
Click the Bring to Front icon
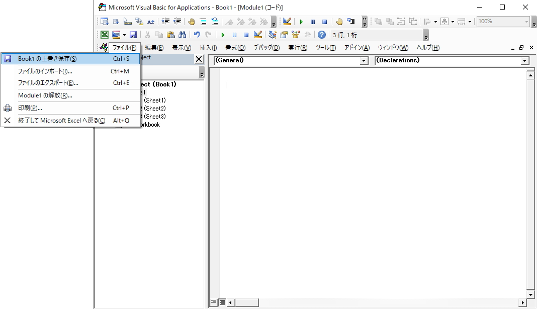pos(379,22)
